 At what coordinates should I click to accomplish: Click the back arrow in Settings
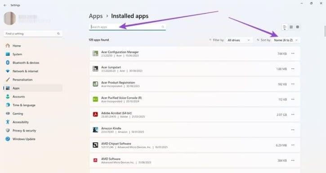(x=5, y=5)
